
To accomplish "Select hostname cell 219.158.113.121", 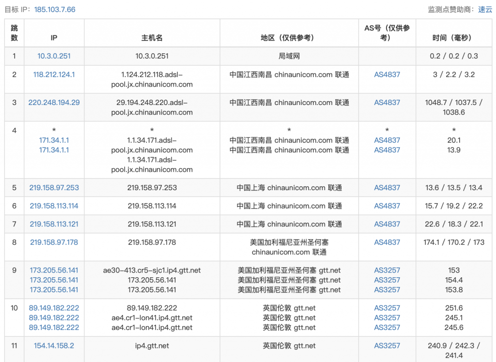I will pyautogui.click(x=152, y=224).
